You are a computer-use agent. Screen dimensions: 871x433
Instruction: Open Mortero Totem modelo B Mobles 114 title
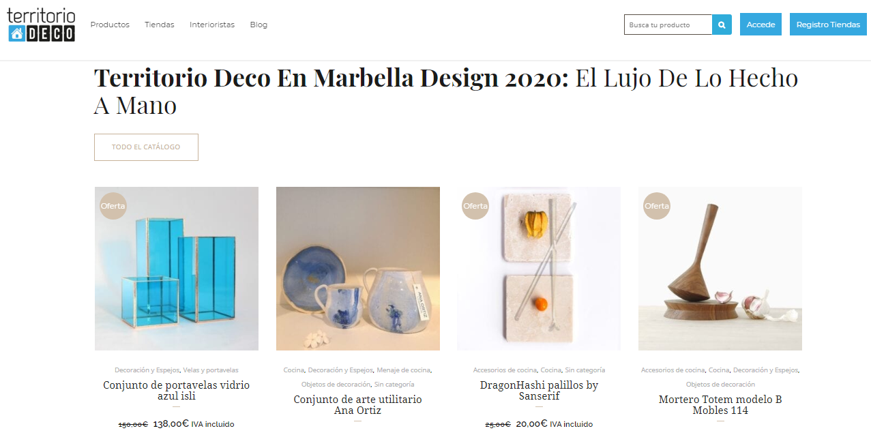[720, 405]
